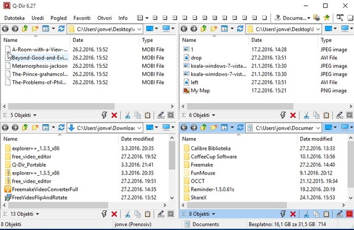Go up one folder in Downloads pane
The height and width of the screenshot is (230, 354).
pos(25,127)
